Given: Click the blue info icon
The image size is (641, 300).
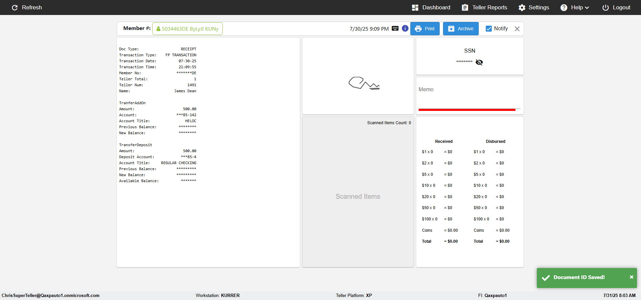Looking at the screenshot, I should pyautogui.click(x=405, y=28).
